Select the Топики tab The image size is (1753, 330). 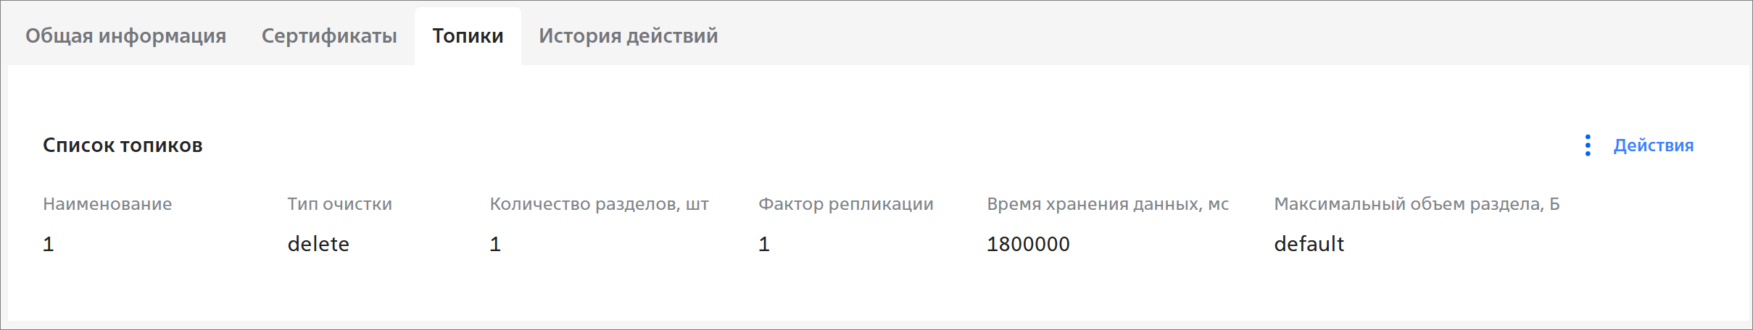pyautogui.click(x=468, y=35)
